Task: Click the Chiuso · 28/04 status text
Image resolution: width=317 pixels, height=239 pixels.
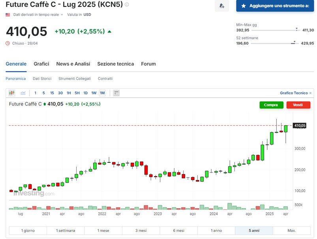Action: click(x=25, y=43)
